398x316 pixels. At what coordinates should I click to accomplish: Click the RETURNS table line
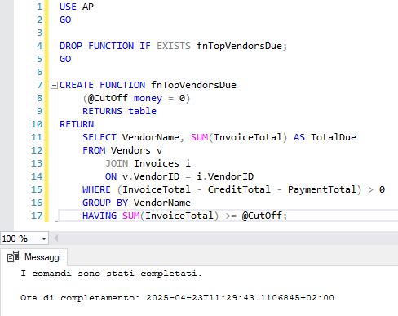click(119, 111)
